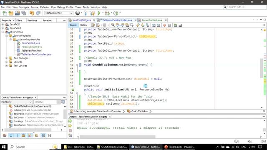Click the globe browser icon in toolbar
Image resolution: width=267 pixels, height=150 pixels.
click(78, 13)
